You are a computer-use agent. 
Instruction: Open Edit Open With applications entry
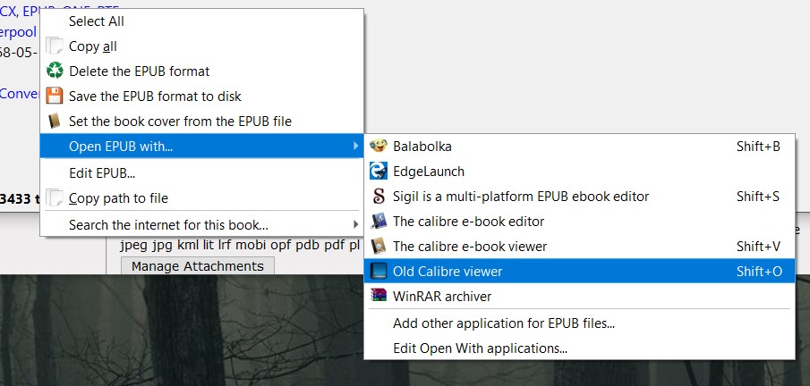coord(480,348)
